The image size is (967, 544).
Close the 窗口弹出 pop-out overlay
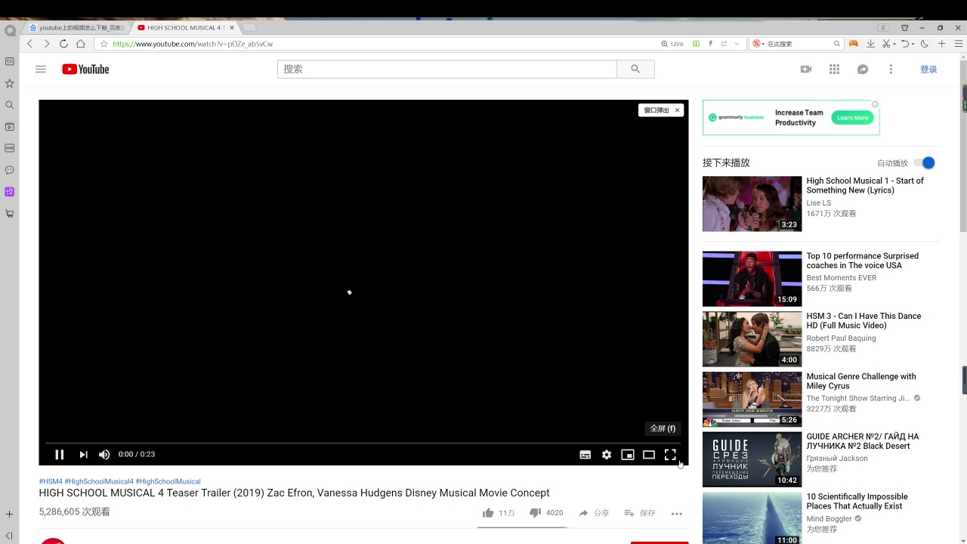pos(678,110)
